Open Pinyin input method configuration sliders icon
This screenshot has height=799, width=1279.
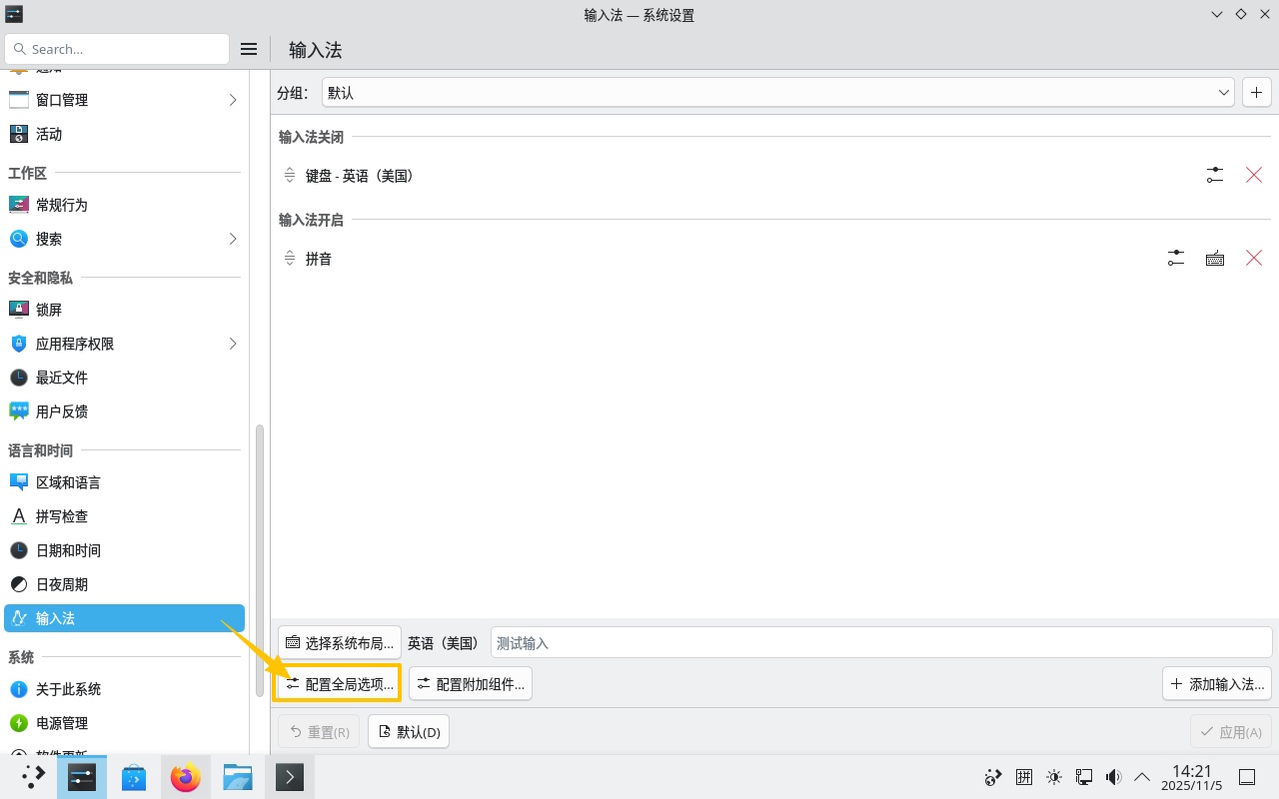point(1175,258)
